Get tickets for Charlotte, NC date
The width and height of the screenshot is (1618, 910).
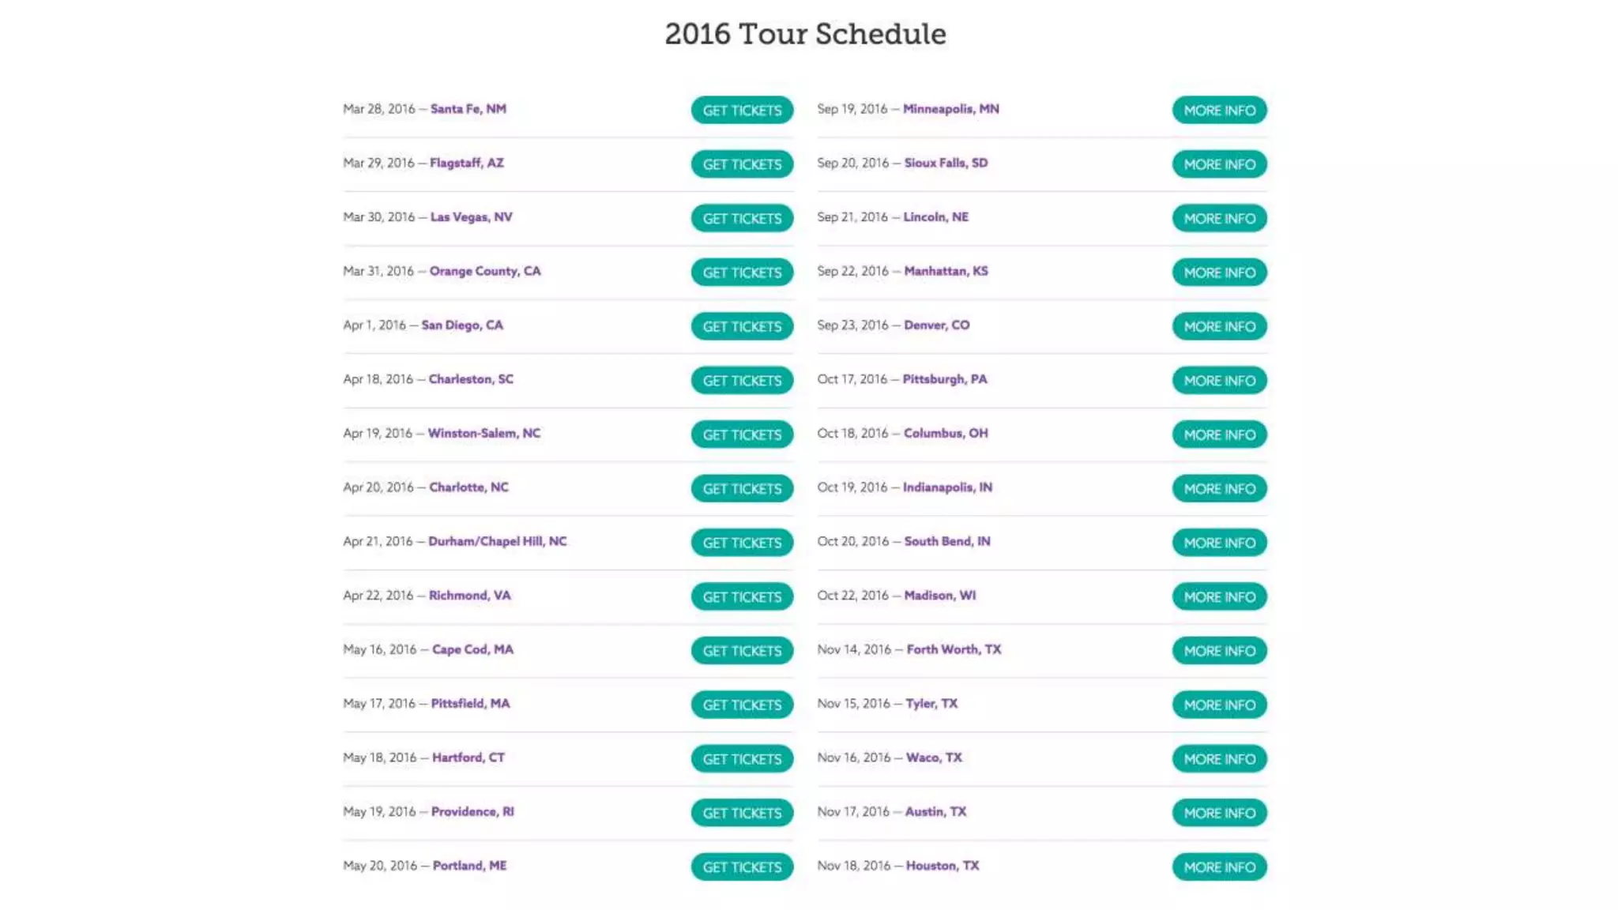[x=741, y=489]
